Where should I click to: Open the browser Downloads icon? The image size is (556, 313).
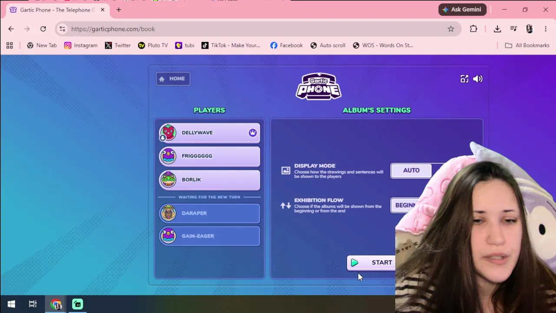coord(497,29)
